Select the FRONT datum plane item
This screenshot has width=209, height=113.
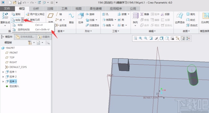point(12,53)
